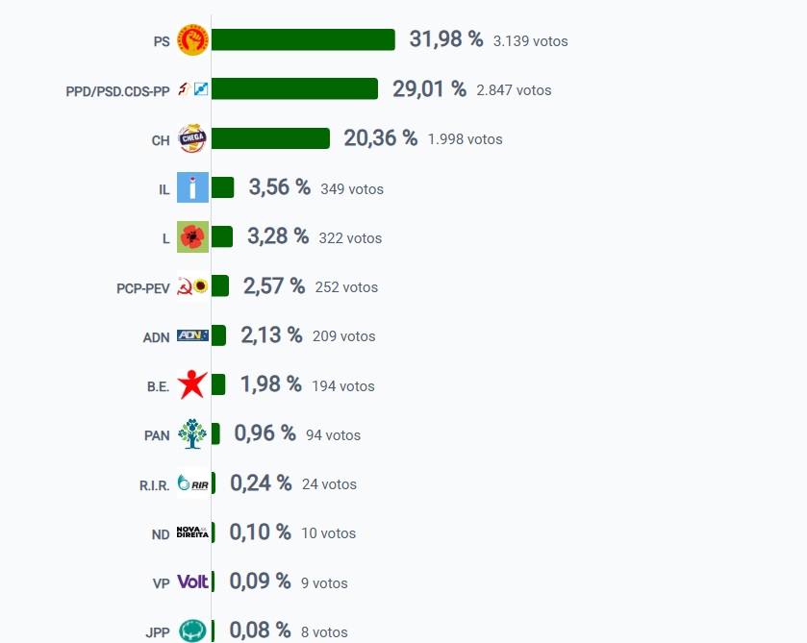Click the JPP green circular logo
Screen dimensions: 807x643
click(193, 631)
